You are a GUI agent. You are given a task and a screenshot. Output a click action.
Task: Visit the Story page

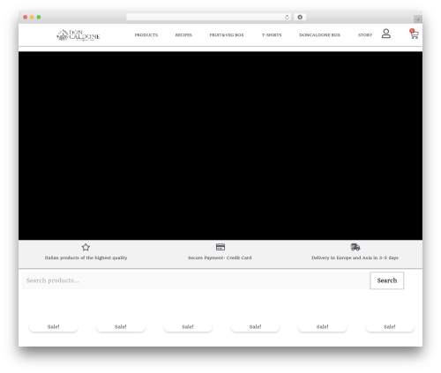coord(365,35)
